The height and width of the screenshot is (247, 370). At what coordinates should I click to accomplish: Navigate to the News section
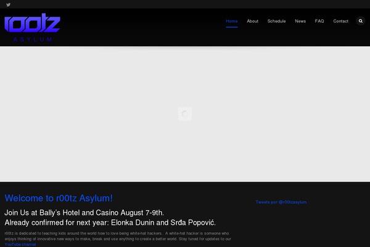(300, 21)
